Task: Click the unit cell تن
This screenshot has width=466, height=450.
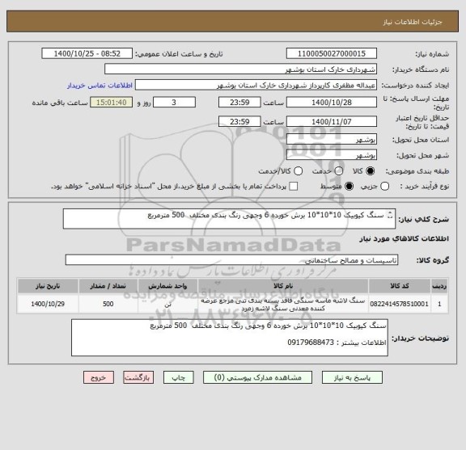Action: point(167,305)
